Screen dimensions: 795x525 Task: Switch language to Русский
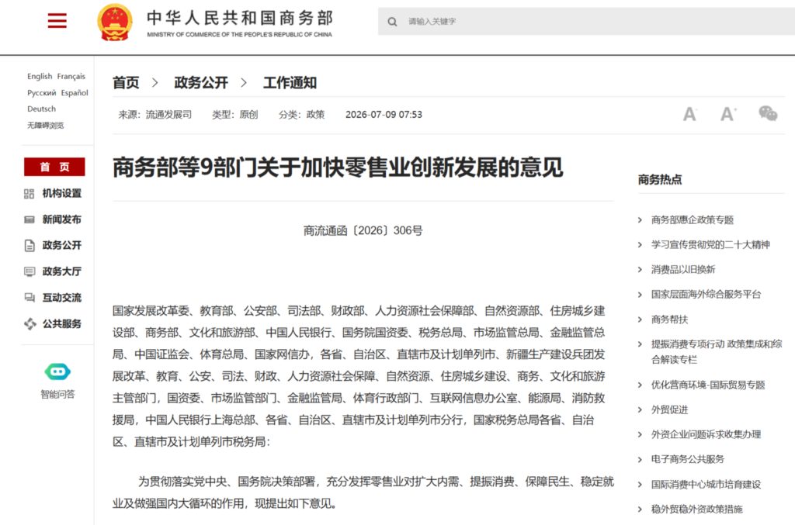(x=42, y=92)
